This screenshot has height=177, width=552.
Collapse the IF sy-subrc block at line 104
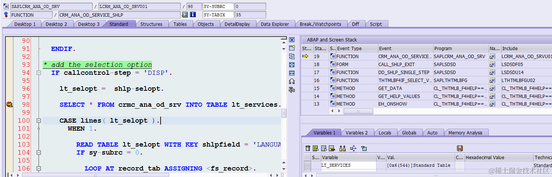[39, 152]
